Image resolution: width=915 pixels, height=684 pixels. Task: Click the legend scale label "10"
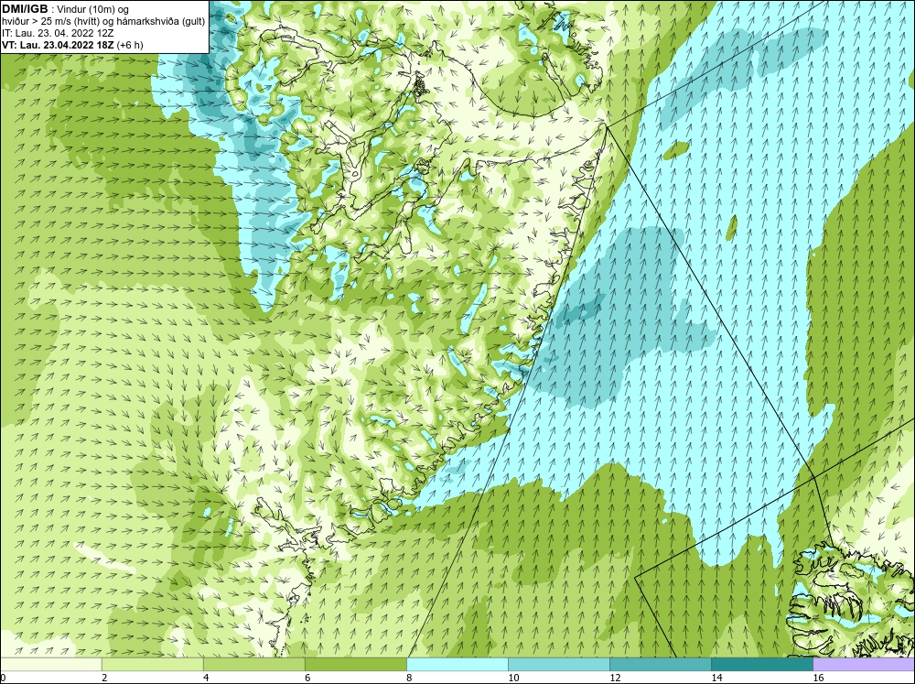513,678
